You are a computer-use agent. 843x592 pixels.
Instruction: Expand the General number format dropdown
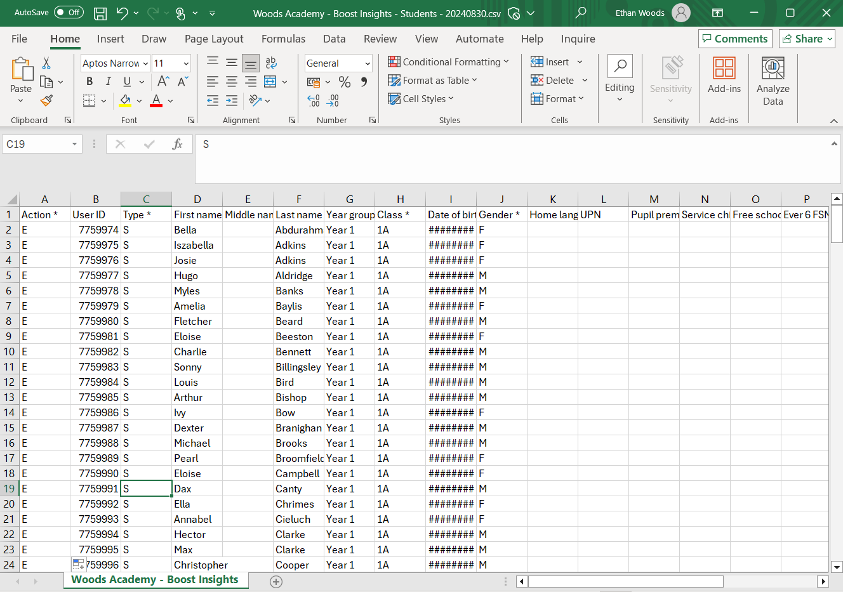(368, 63)
